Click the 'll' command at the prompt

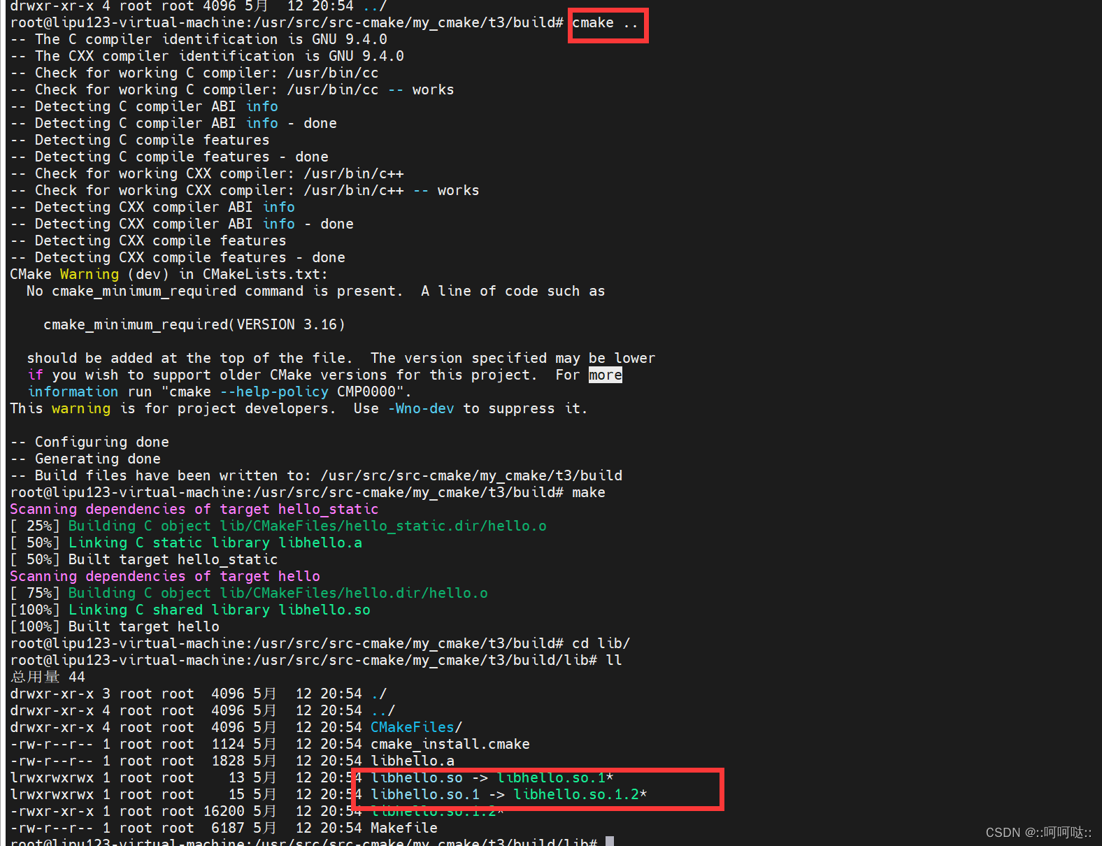[x=614, y=660]
